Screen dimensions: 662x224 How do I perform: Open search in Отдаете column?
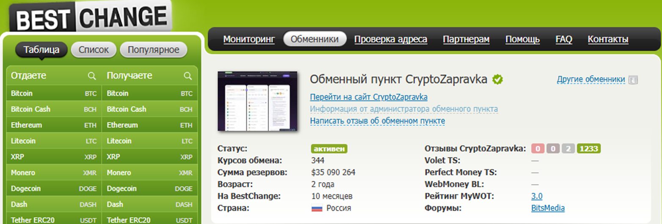click(x=92, y=76)
